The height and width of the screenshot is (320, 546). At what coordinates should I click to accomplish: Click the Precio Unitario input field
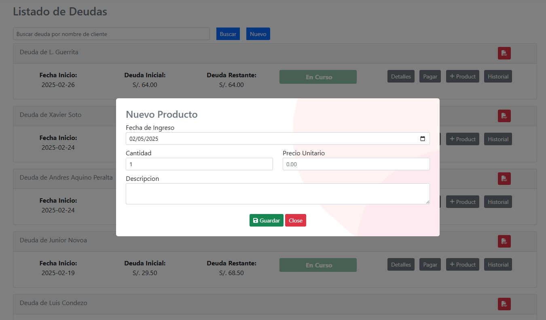coord(356,164)
